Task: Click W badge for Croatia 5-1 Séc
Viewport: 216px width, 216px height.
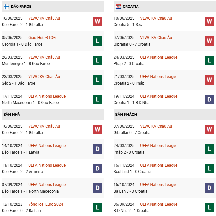Action: (209, 21)
